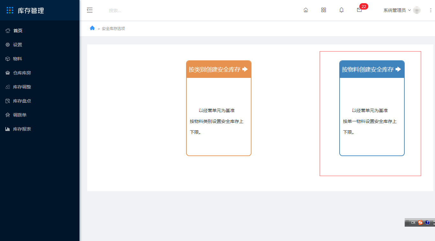Collapse sidebar with the menu fold icon
The width and height of the screenshot is (435, 241).
point(90,10)
